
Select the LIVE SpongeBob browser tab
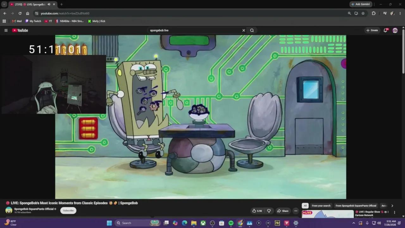pyautogui.click(x=33, y=4)
